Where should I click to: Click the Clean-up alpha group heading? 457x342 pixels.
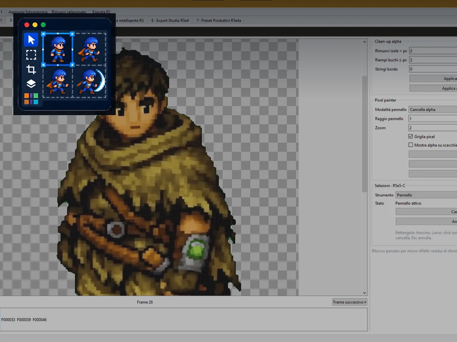click(x=388, y=41)
